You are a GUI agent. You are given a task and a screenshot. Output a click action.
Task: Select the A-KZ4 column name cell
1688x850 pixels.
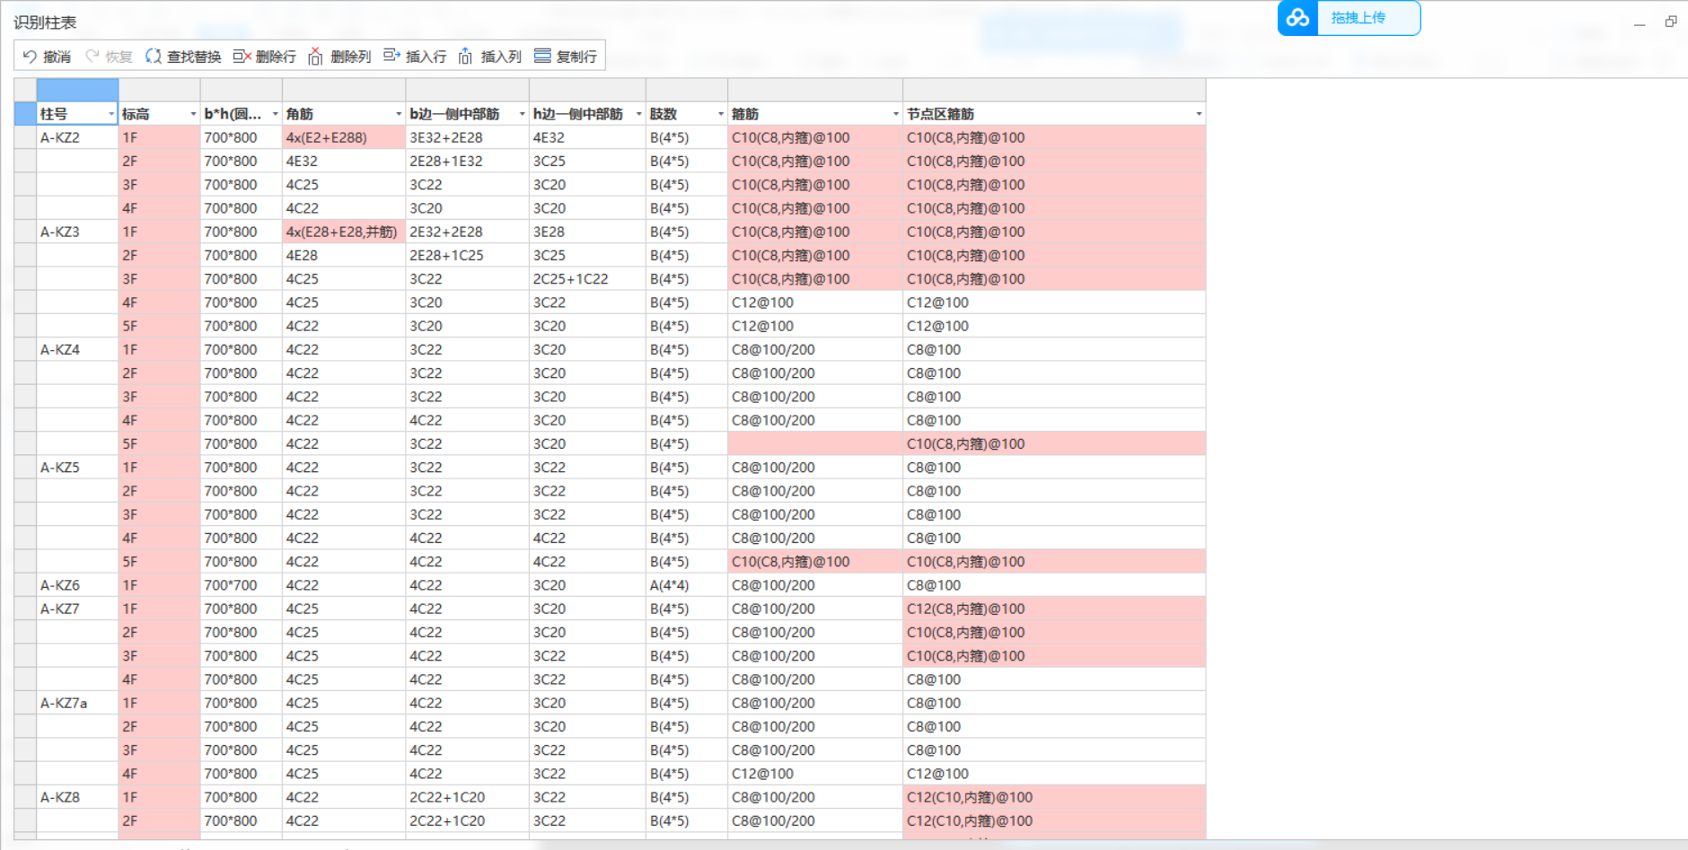(x=77, y=349)
